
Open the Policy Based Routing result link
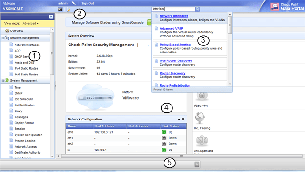175,45
